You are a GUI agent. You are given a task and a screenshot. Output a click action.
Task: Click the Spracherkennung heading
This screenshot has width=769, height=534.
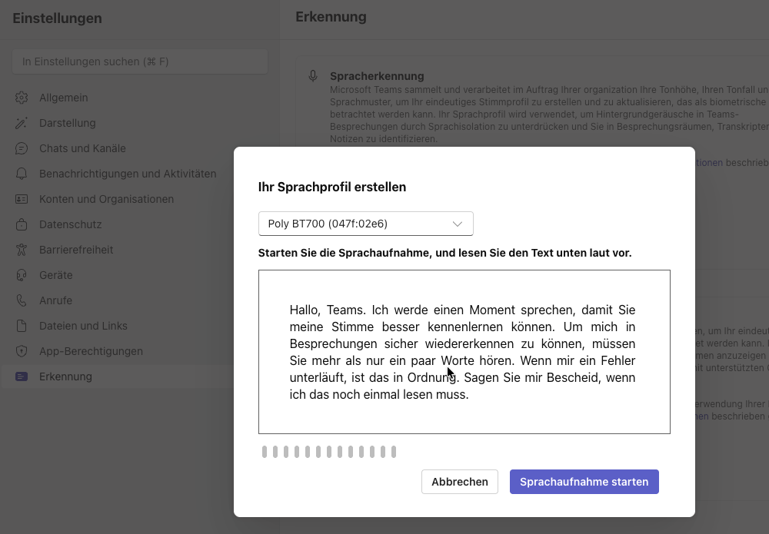(x=377, y=76)
